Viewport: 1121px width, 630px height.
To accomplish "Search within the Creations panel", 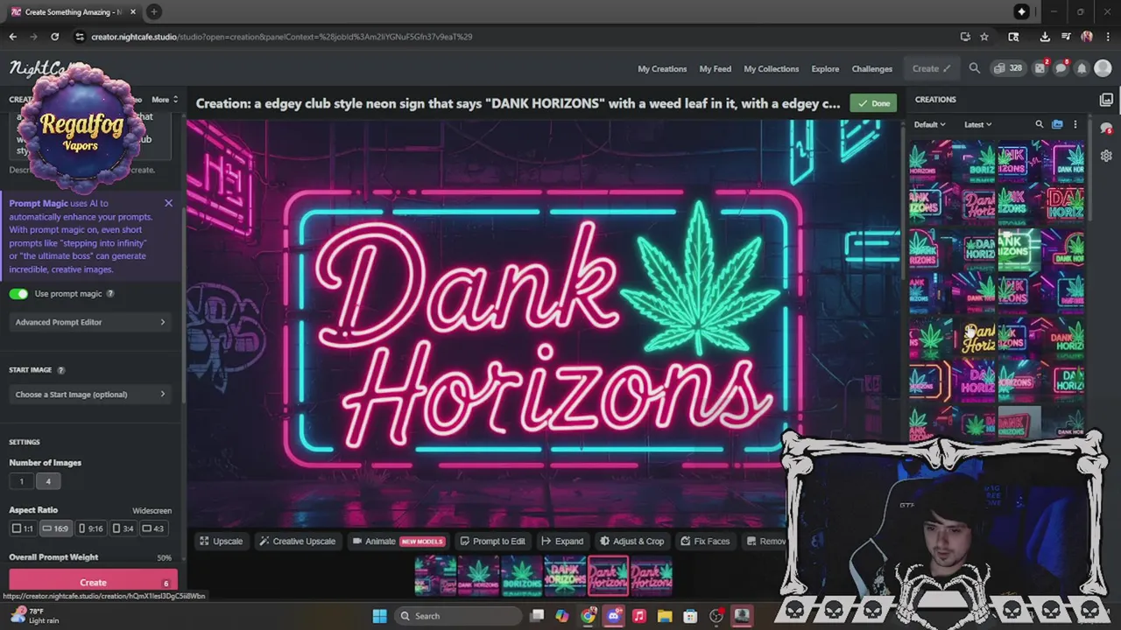I will point(1040,124).
